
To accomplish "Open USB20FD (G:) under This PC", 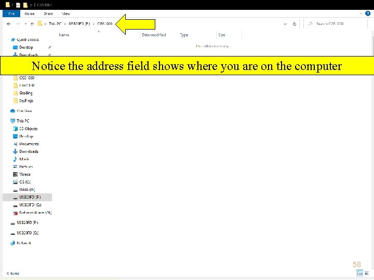I will point(30,205).
